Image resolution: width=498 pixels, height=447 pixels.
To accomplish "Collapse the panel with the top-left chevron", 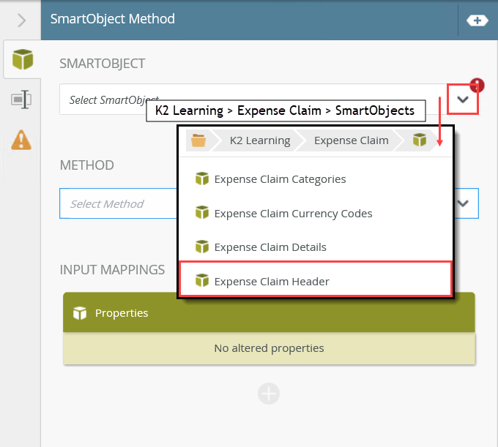I will (x=21, y=20).
